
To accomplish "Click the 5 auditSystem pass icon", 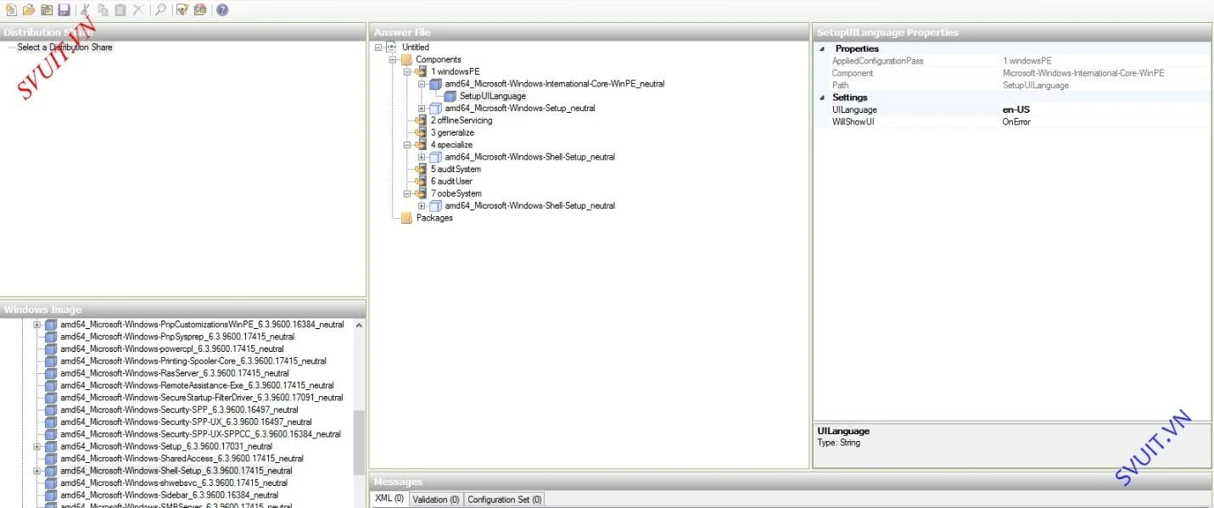I will pos(421,169).
